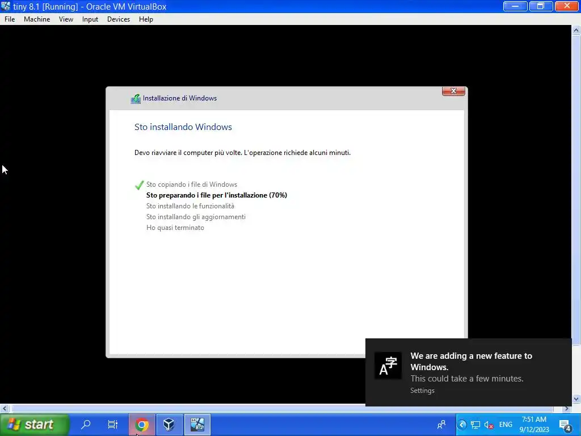Open the taskbar search magnifier
The image size is (581, 436).
86,425
